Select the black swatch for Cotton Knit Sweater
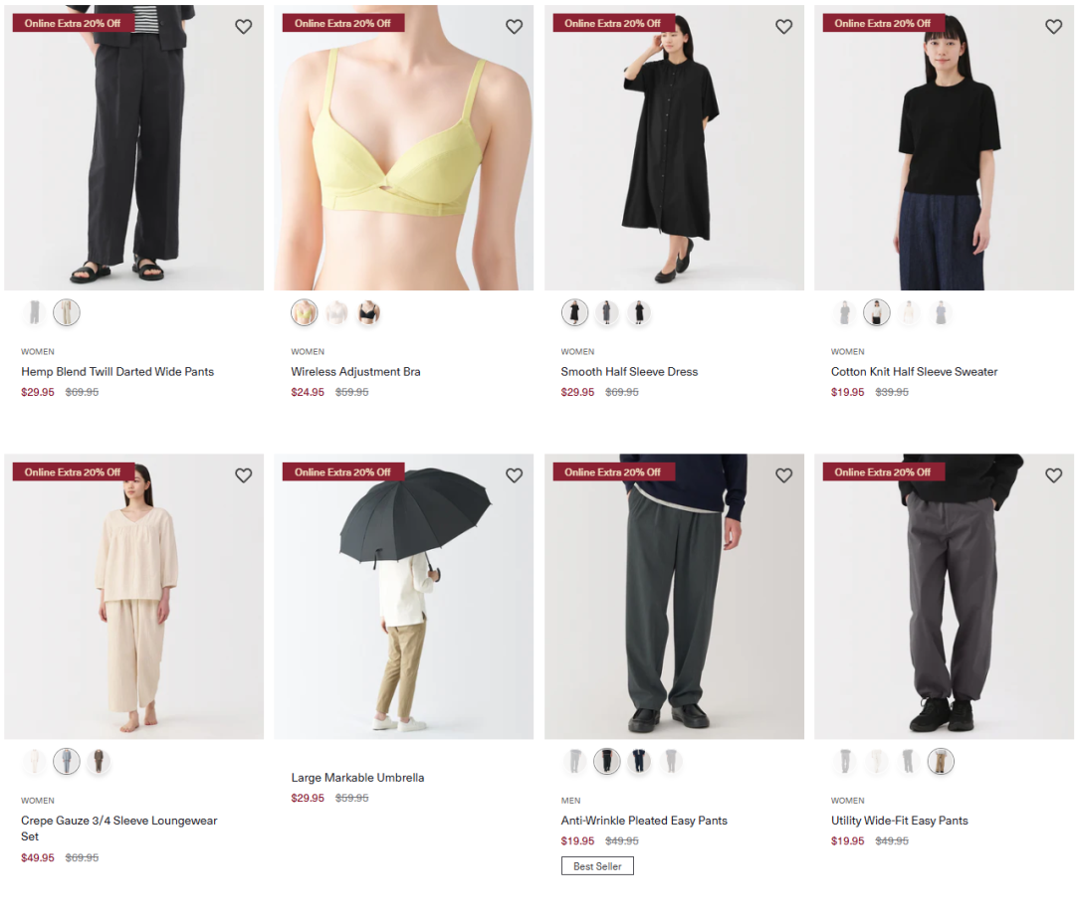Viewport: 1075px width, 923px height. coord(876,312)
